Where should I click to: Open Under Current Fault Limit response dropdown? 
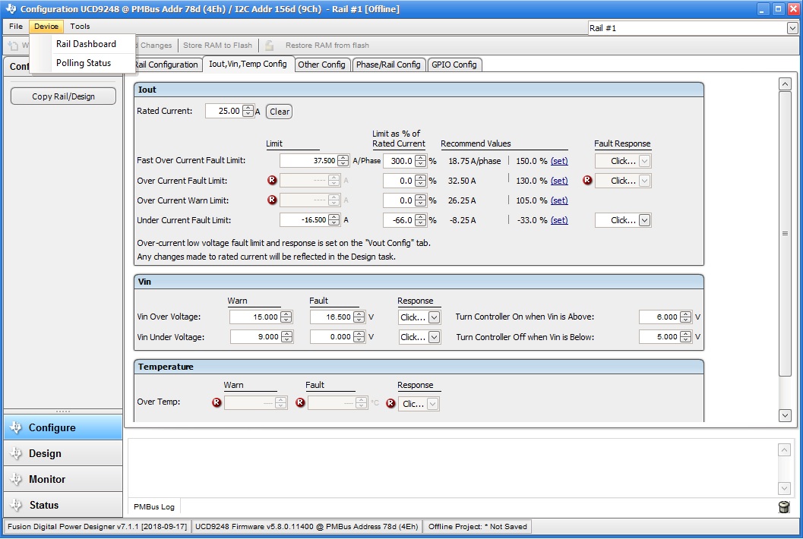coord(645,220)
